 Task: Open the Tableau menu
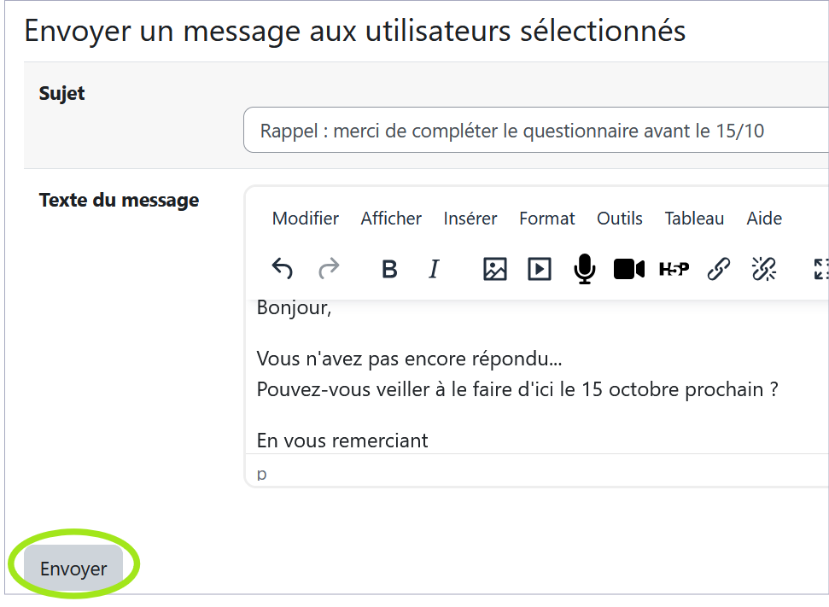[x=694, y=219]
